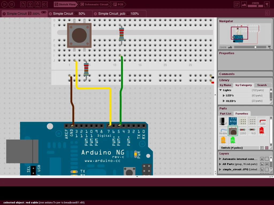Click the upload arrow toolbar icon
The height and width of the screenshot is (205, 274).
30,4
